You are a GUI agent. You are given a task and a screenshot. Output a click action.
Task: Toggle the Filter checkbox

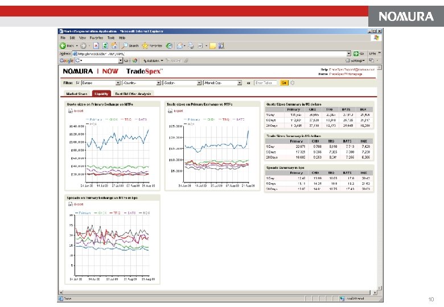click(x=78, y=83)
